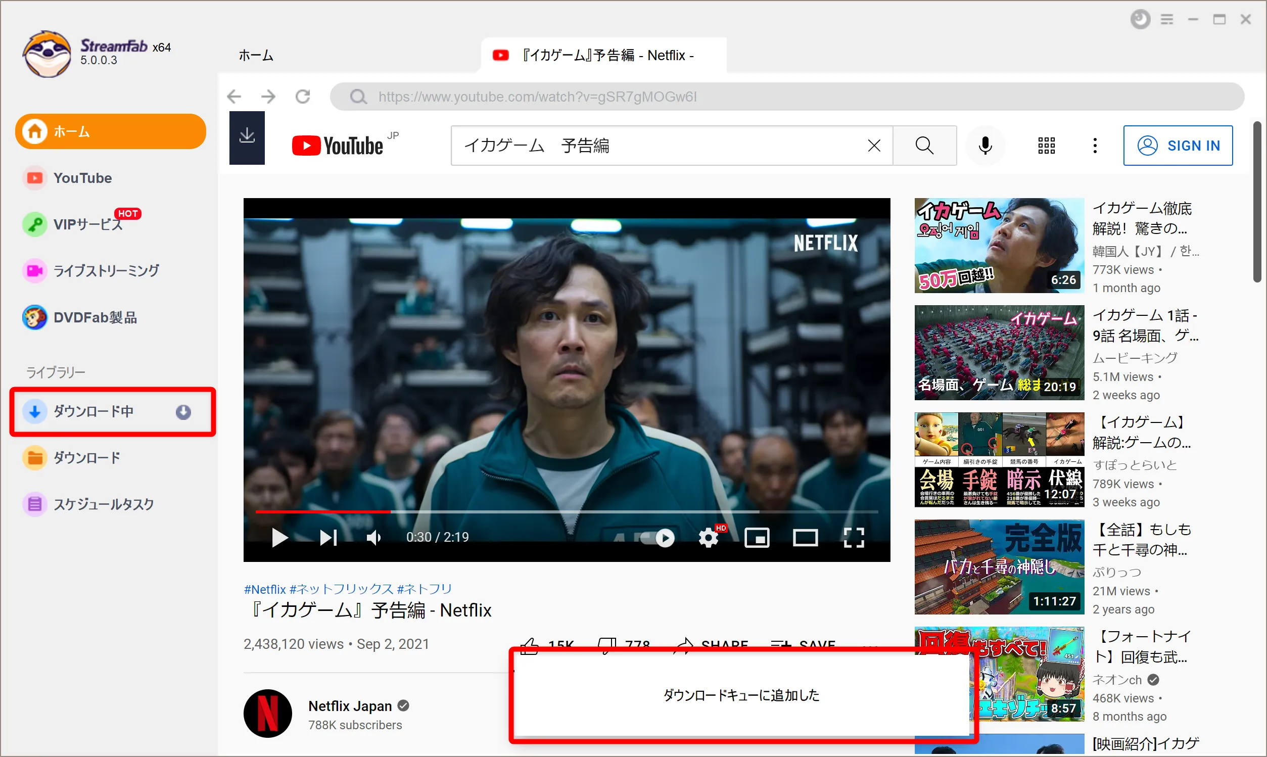Click the URL address bar

point(787,97)
